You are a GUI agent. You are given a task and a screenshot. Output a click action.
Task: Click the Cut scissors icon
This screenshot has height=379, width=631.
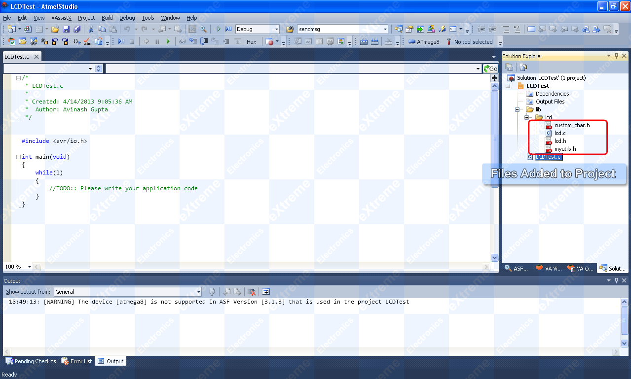pyautogui.click(x=91, y=29)
